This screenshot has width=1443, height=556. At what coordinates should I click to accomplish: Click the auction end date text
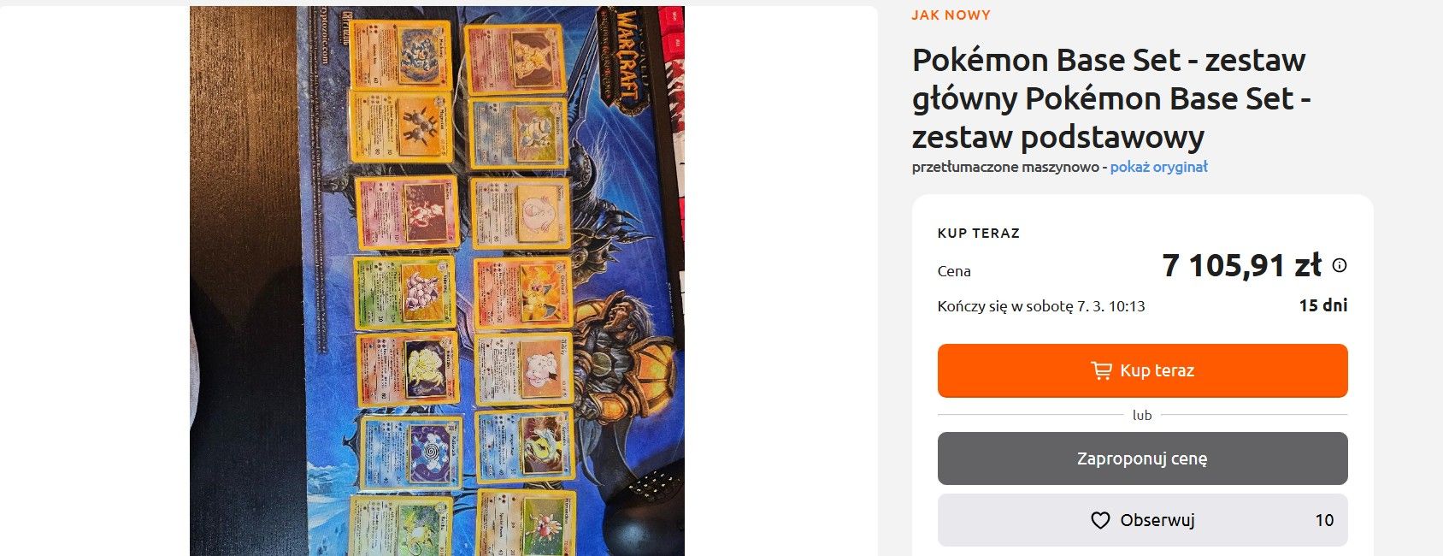click(x=1041, y=306)
